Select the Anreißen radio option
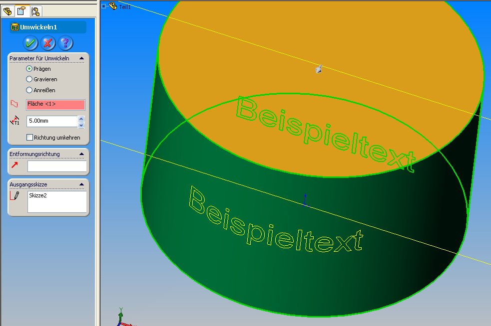 tap(29, 90)
